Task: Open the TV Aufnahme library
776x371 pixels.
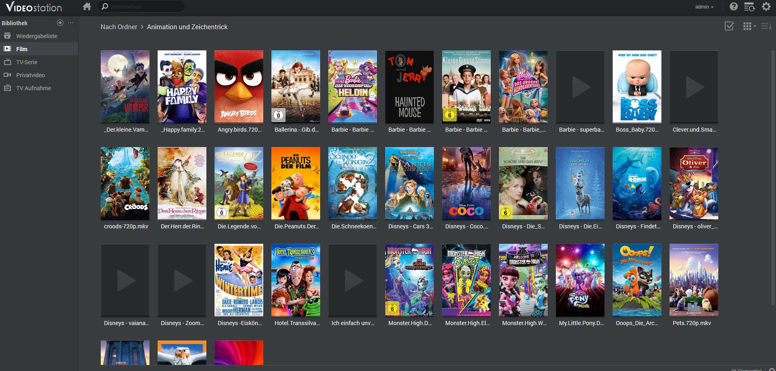Action: (x=39, y=88)
